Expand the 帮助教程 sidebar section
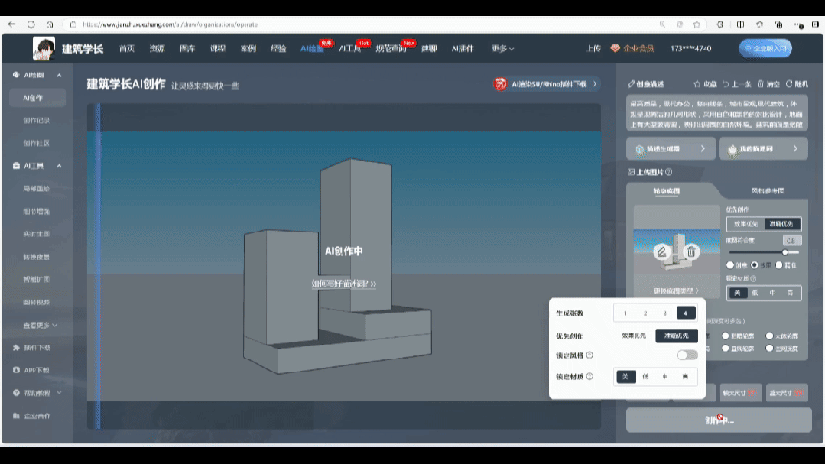Image resolution: width=825 pixels, height=464 pixels. tap(59, 393)
